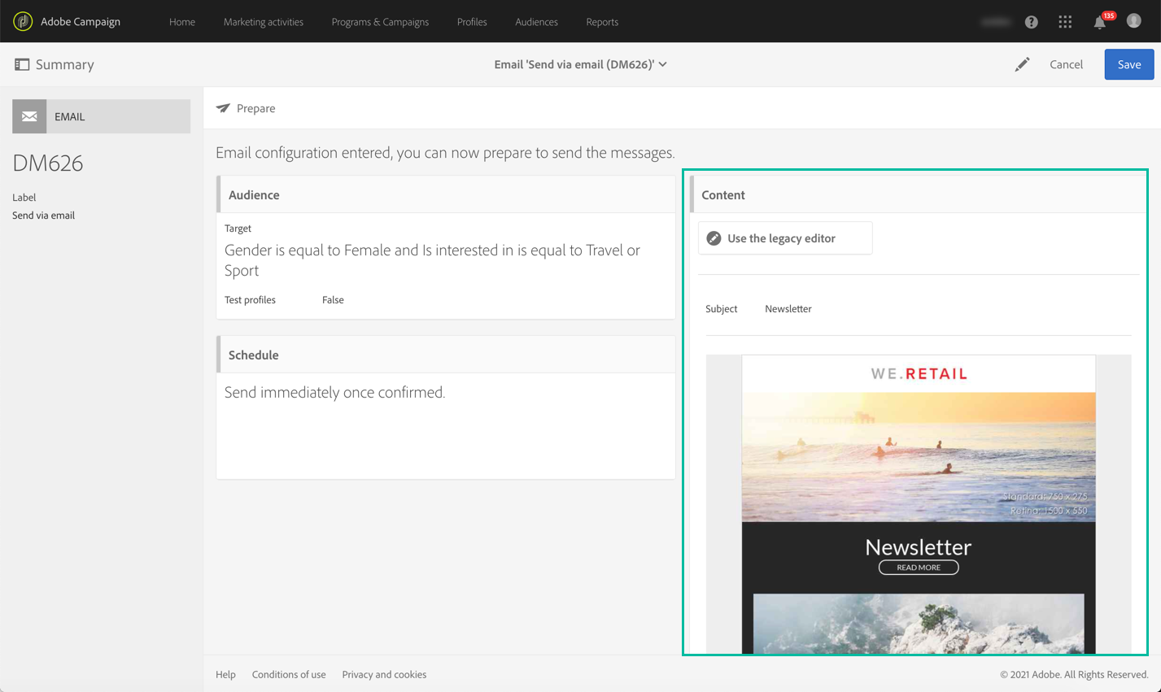Open the Audiences menu
The image size is (1161, 692).
pos(536,22)
